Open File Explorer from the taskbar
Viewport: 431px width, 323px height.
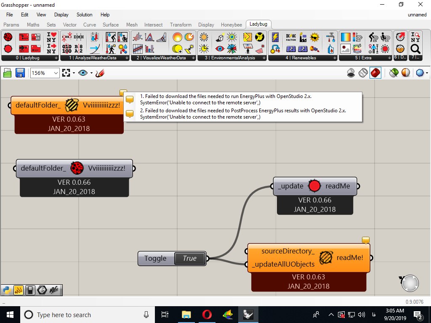(186, 315)
